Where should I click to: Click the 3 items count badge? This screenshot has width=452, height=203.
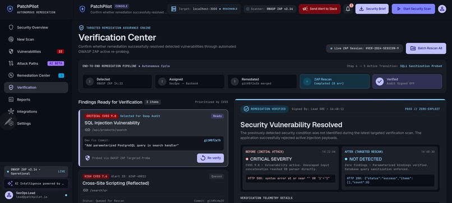click(153, 102)
